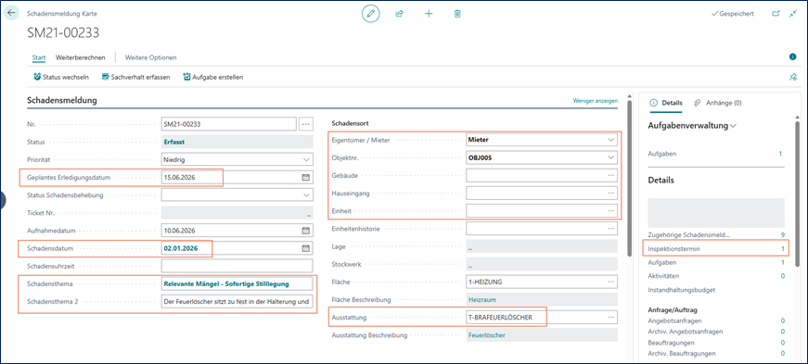This screenshot has height=364, width=808.
Task: Click Sachverhalt erfassen action
Action: pos(136,77)
